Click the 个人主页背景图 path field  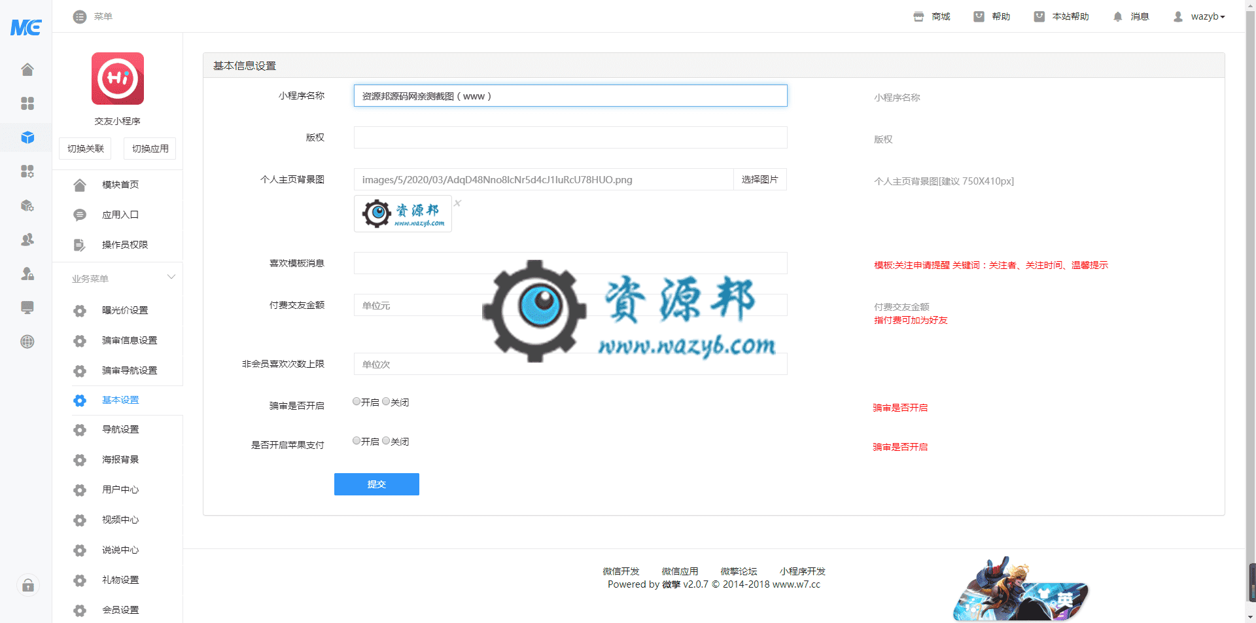click(x=544, y=179)
